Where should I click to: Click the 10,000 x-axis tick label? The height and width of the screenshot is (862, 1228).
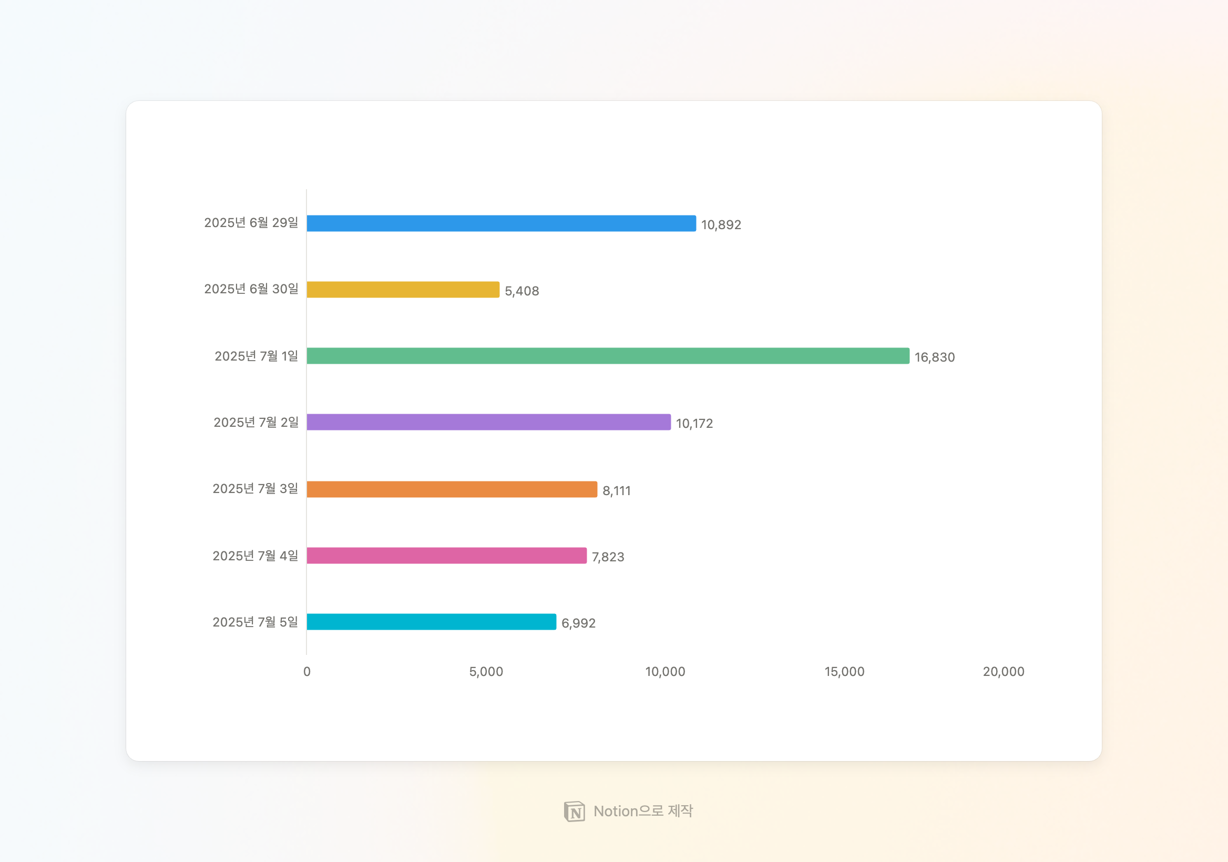665,672
